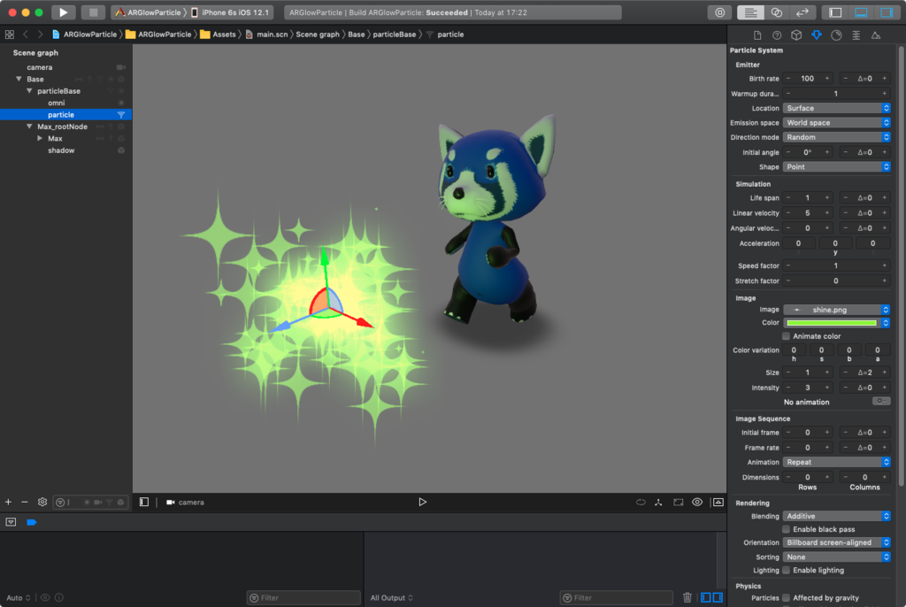Show the variables view pane
This screenshot has height=607, width=906.
coord(705,597)
